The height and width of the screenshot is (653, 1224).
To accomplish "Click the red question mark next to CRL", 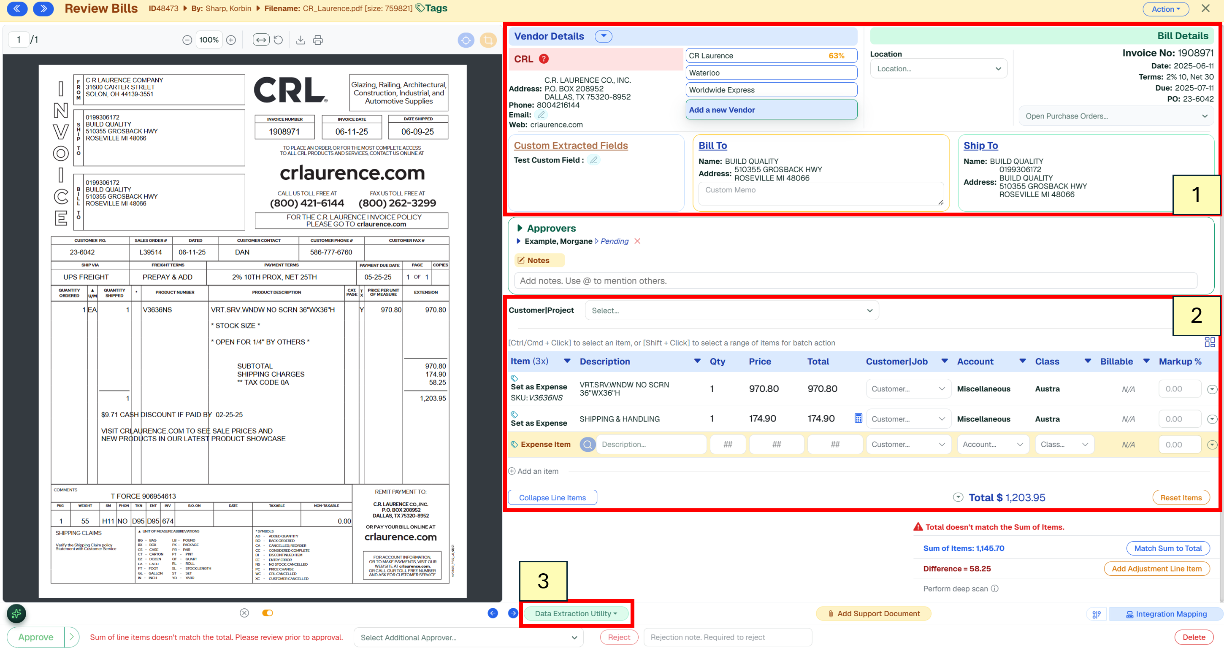I will 544,59.
